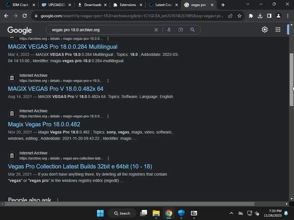Go back to the previous page

pyautogui.click(x=6, y=16)
